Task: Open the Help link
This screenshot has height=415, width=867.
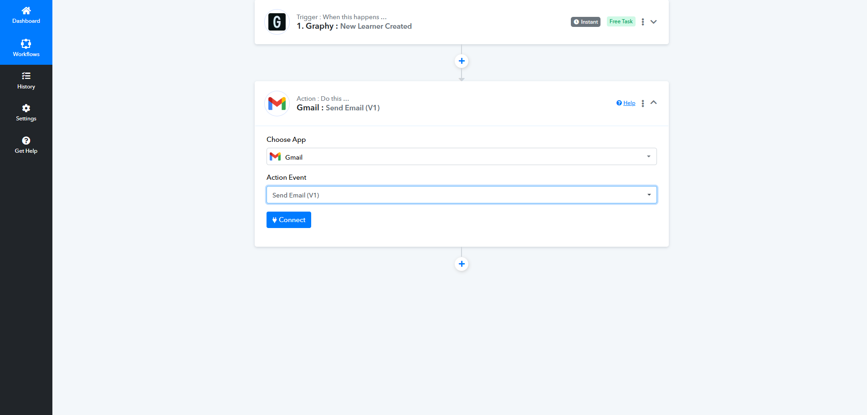Action: 629,103
